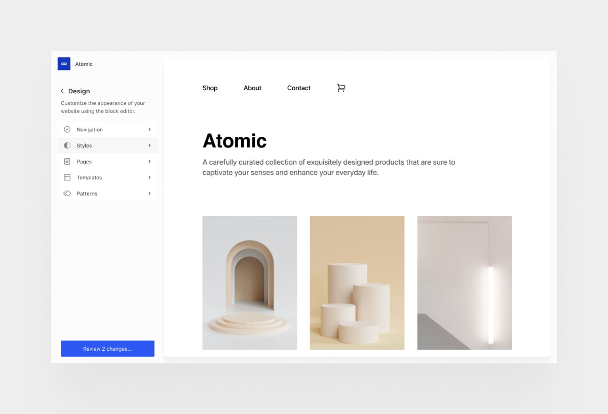Open the Contact page link
608x414 pixels.
click(x=298, y=88)
